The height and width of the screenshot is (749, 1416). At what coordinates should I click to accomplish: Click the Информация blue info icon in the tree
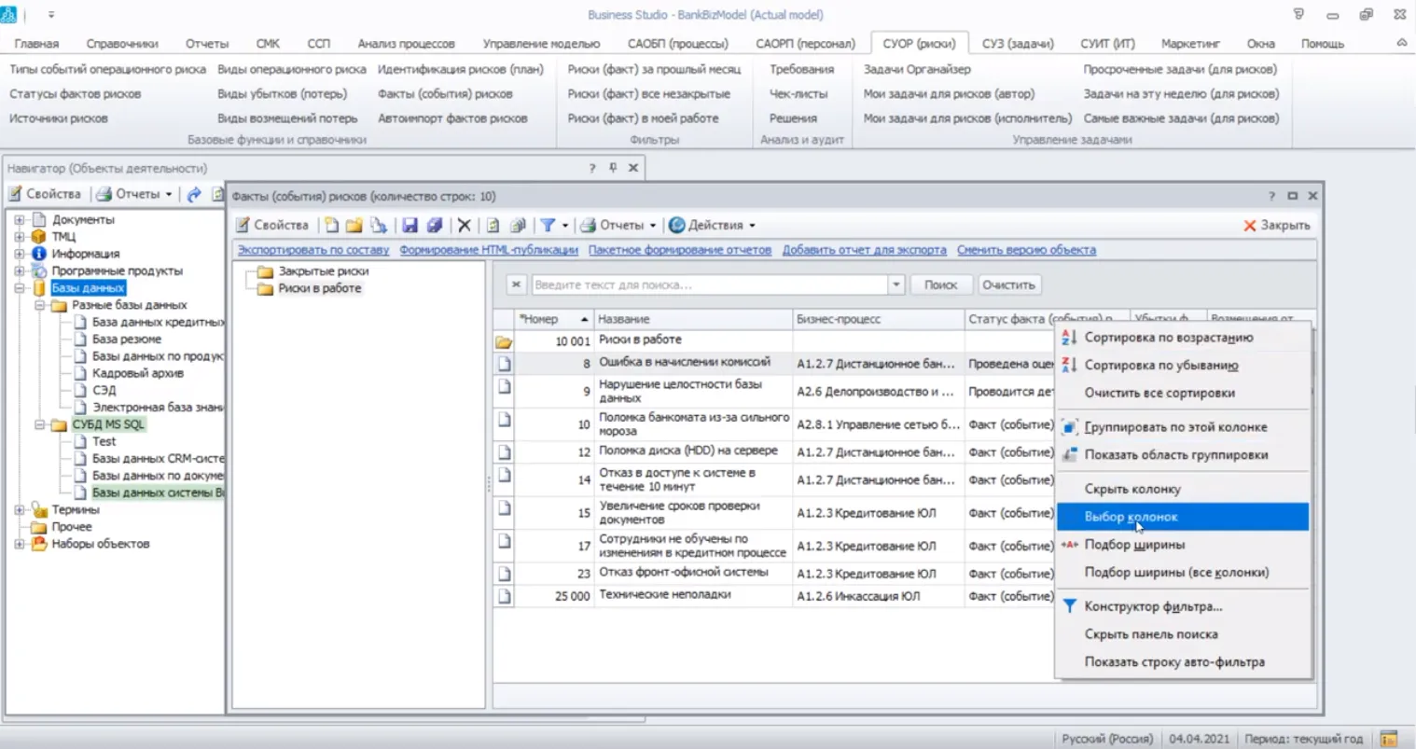pos(38,254)
